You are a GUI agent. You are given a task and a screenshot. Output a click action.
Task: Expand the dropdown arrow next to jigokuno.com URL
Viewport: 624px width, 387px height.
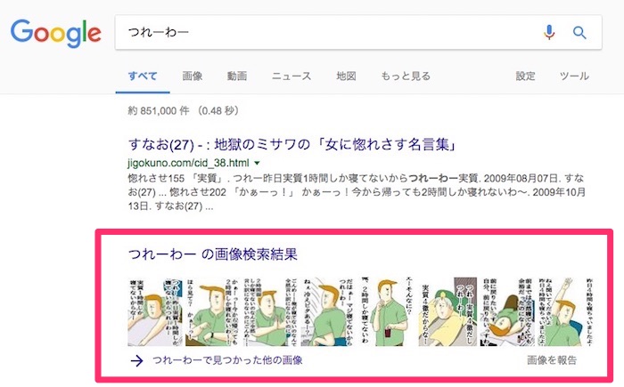pos(257,163)
